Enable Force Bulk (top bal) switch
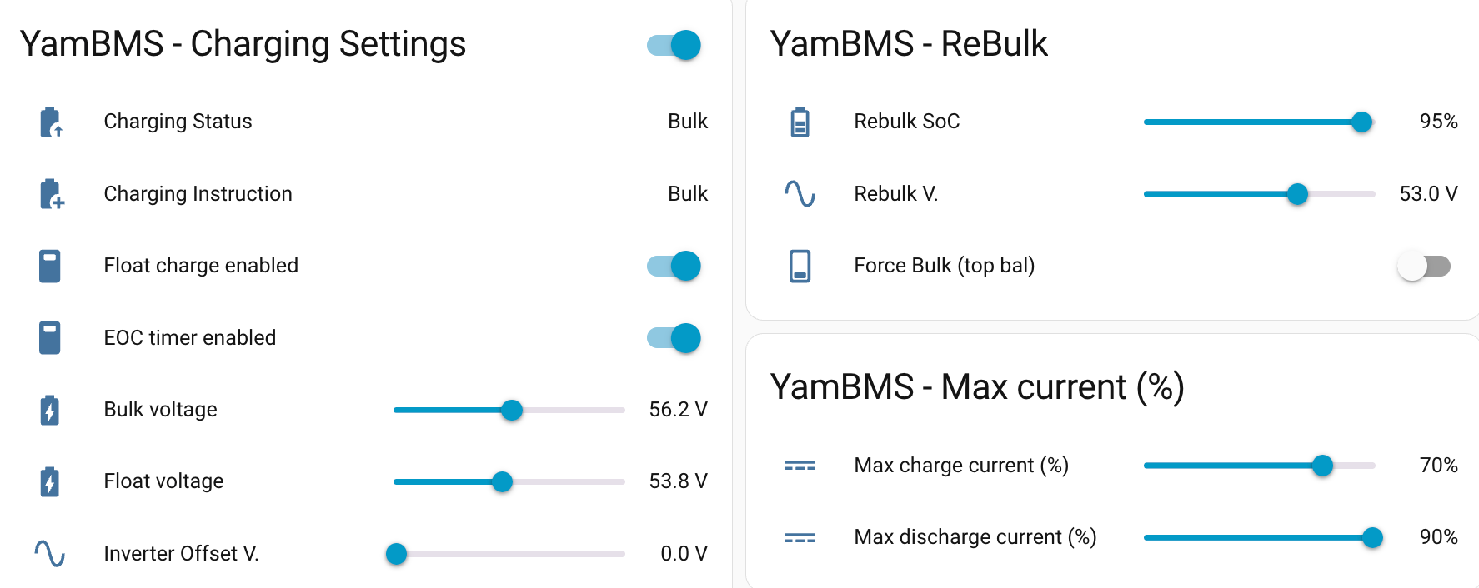Image resolution: width=1479 pixels, height=588 pixels. pyautogui.click(x=1424, y=266)
